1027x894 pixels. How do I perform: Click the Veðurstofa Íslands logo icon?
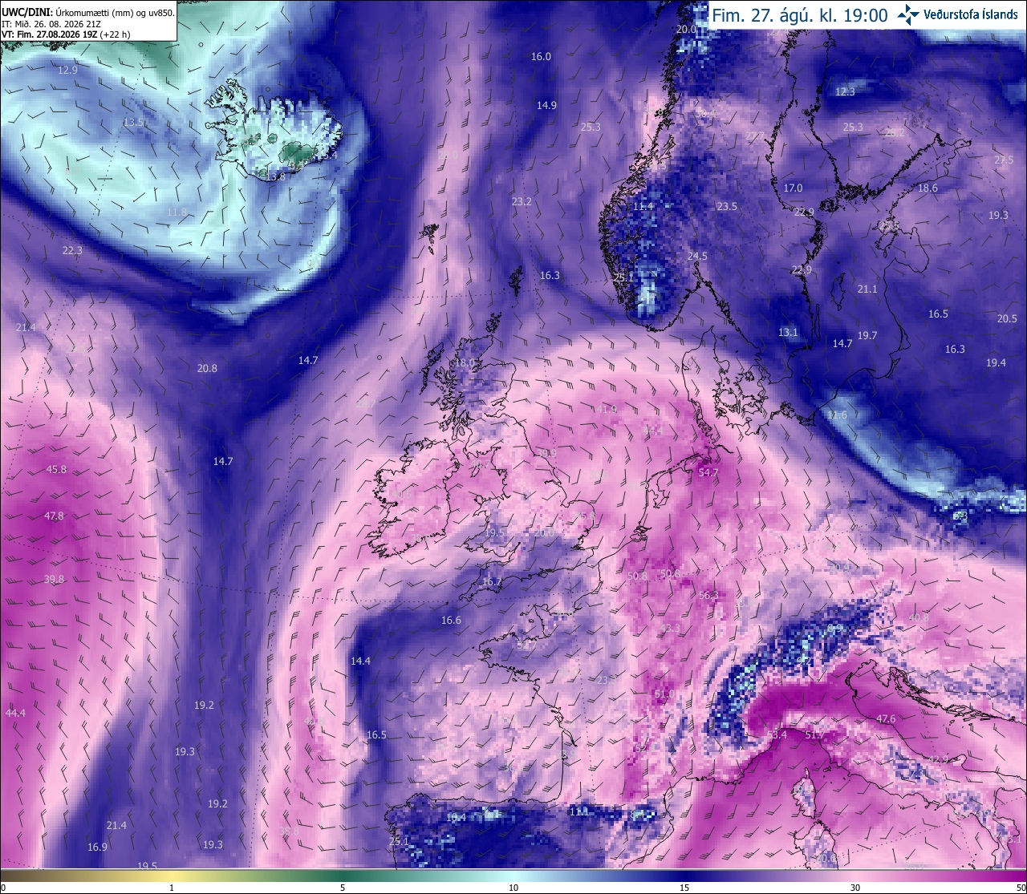click(x=908, y=14)
